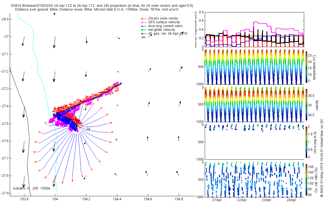Click the 'Distance over ground: 66km' subtitle line
Viewport: 325px width, 203px height.
97,9
